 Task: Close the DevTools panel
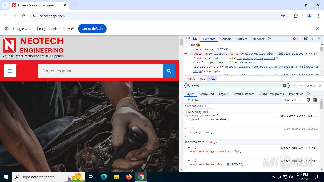[x=319, y=39]
